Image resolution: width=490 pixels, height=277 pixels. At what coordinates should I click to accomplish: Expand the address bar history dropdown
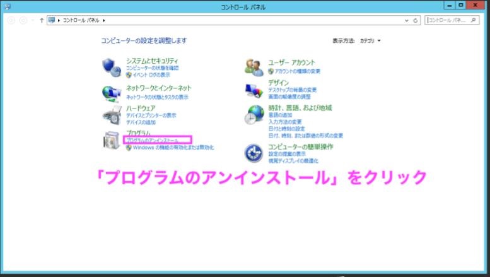pos(408,20)
